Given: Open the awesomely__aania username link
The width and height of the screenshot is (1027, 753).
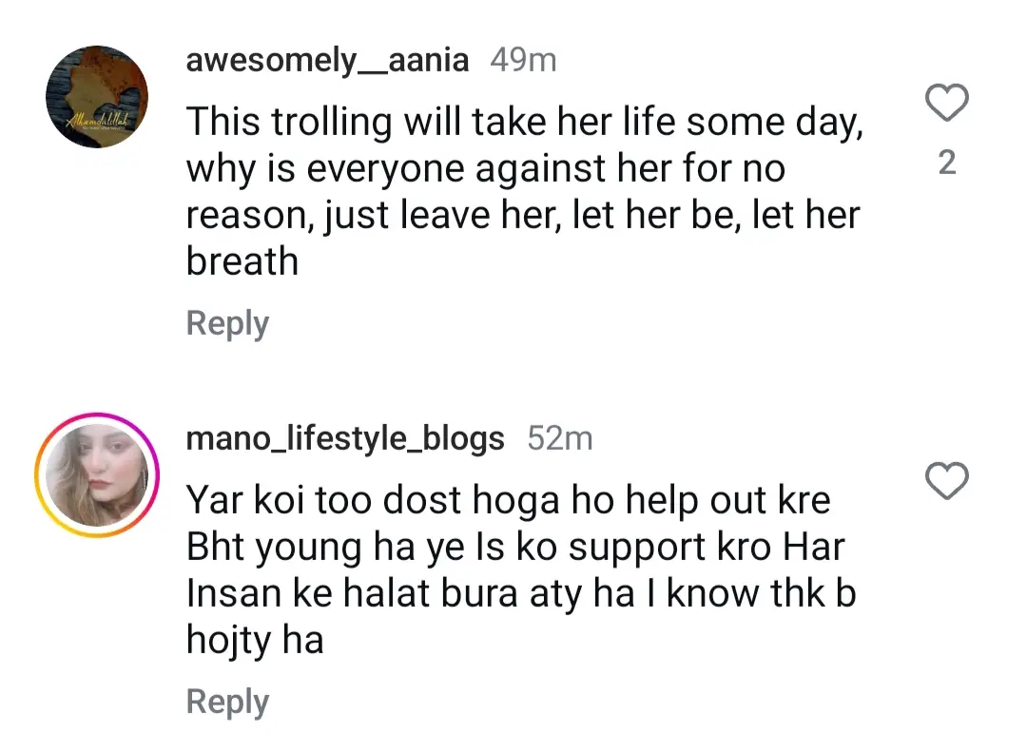Looking at the screenshot, I should pyautogui.click(x=327, y=61).
